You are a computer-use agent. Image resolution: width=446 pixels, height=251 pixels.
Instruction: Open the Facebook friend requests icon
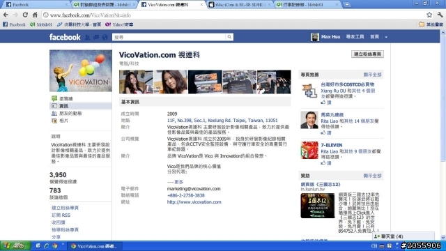click(88, 37)
